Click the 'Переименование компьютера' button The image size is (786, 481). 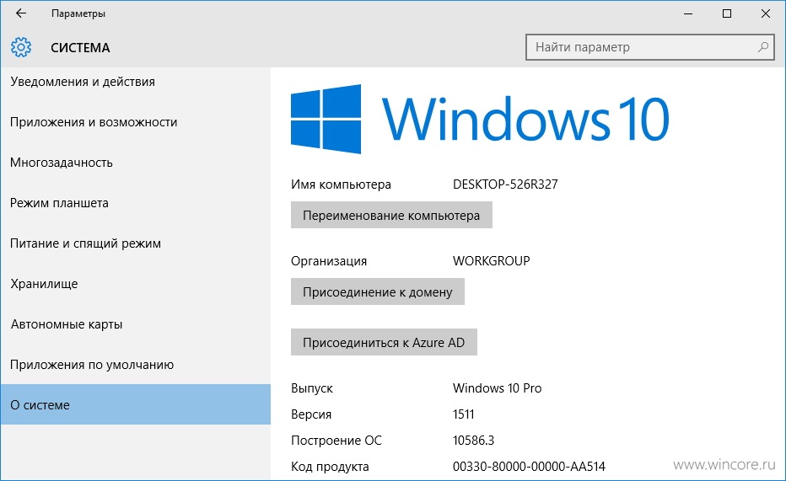391,215
